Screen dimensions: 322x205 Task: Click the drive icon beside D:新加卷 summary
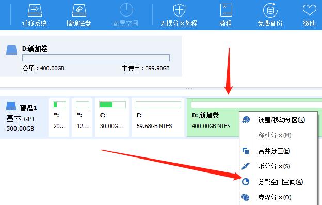(x=11, y=50)
